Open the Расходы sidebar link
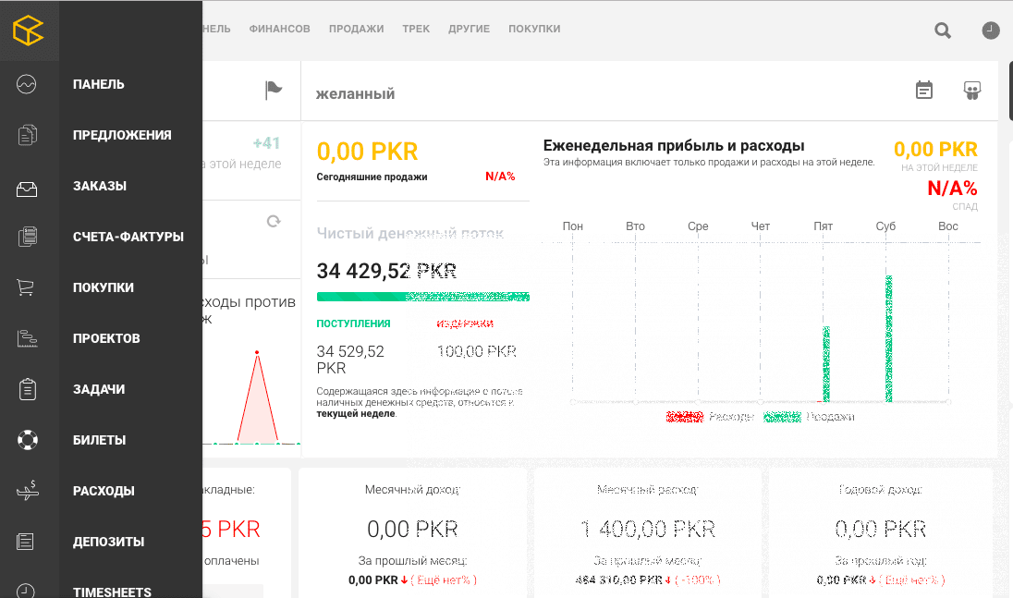 104,491
